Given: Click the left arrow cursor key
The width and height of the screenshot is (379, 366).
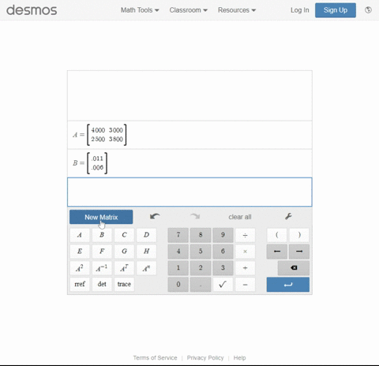Looking at the screenshot, I should (x=277, y=252).
